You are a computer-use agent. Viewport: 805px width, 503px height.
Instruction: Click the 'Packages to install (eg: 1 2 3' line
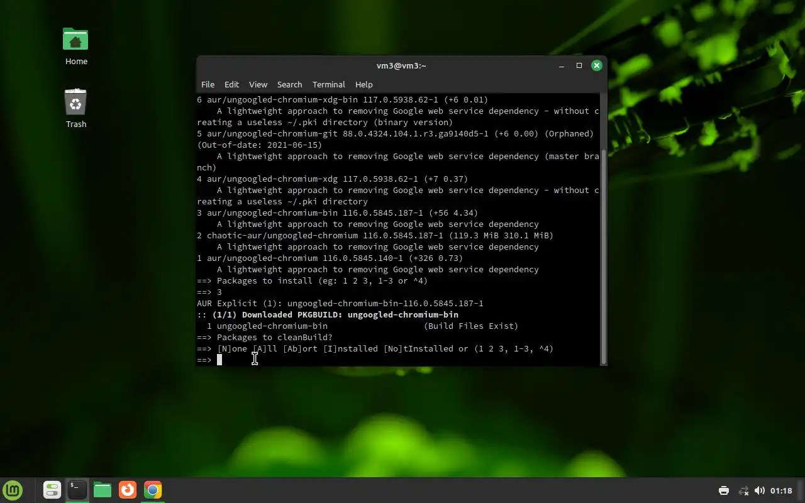(312, 280)
